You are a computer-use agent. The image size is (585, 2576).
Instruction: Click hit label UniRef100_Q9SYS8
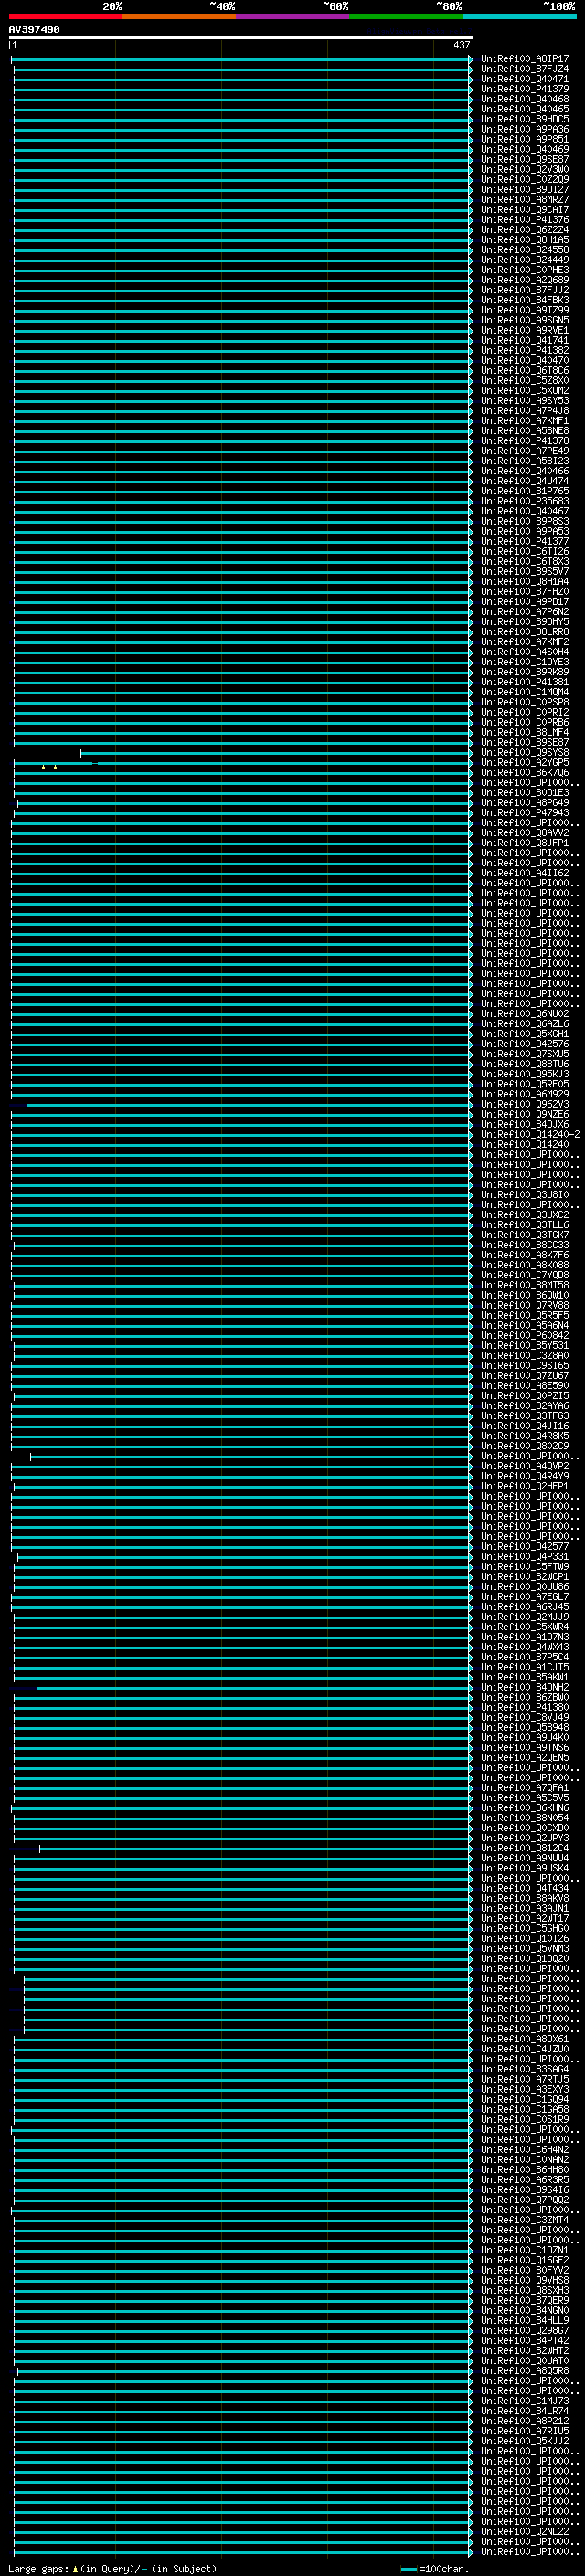point(524,753)
